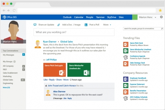Open the SkyDrive tab
The width and height of the screenshot is (165, 110).
(x=112, y=17)
